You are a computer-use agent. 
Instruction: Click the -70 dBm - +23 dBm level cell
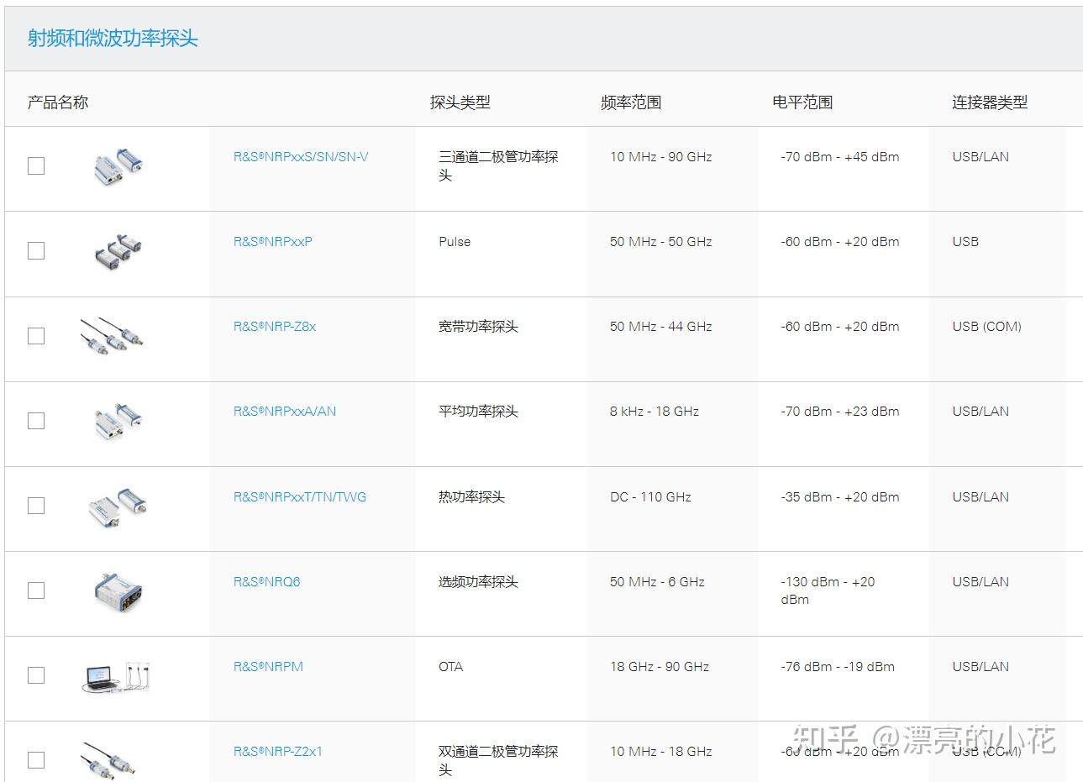[x=840, y=412]
